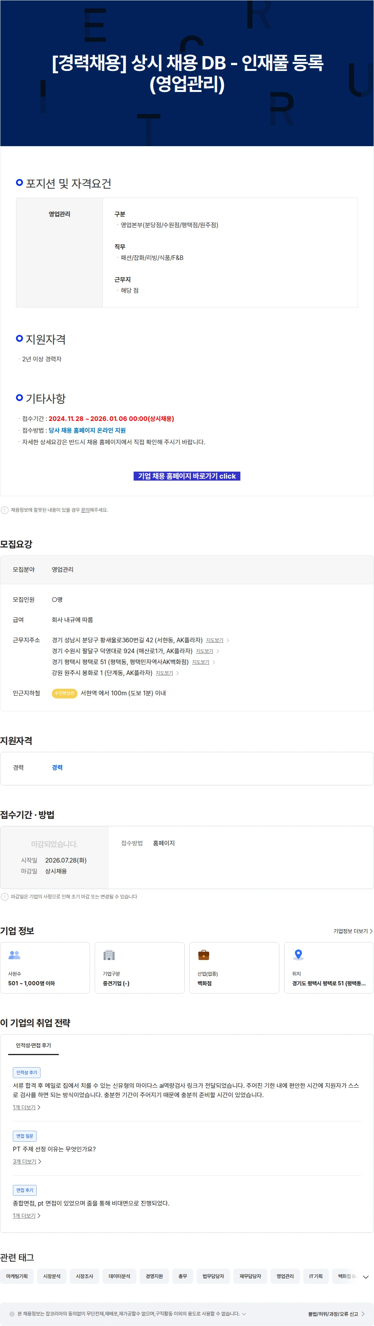Click the 중견기업 (-) company type text
Screen dimensions: 374x1326
[x=116, y=983]
